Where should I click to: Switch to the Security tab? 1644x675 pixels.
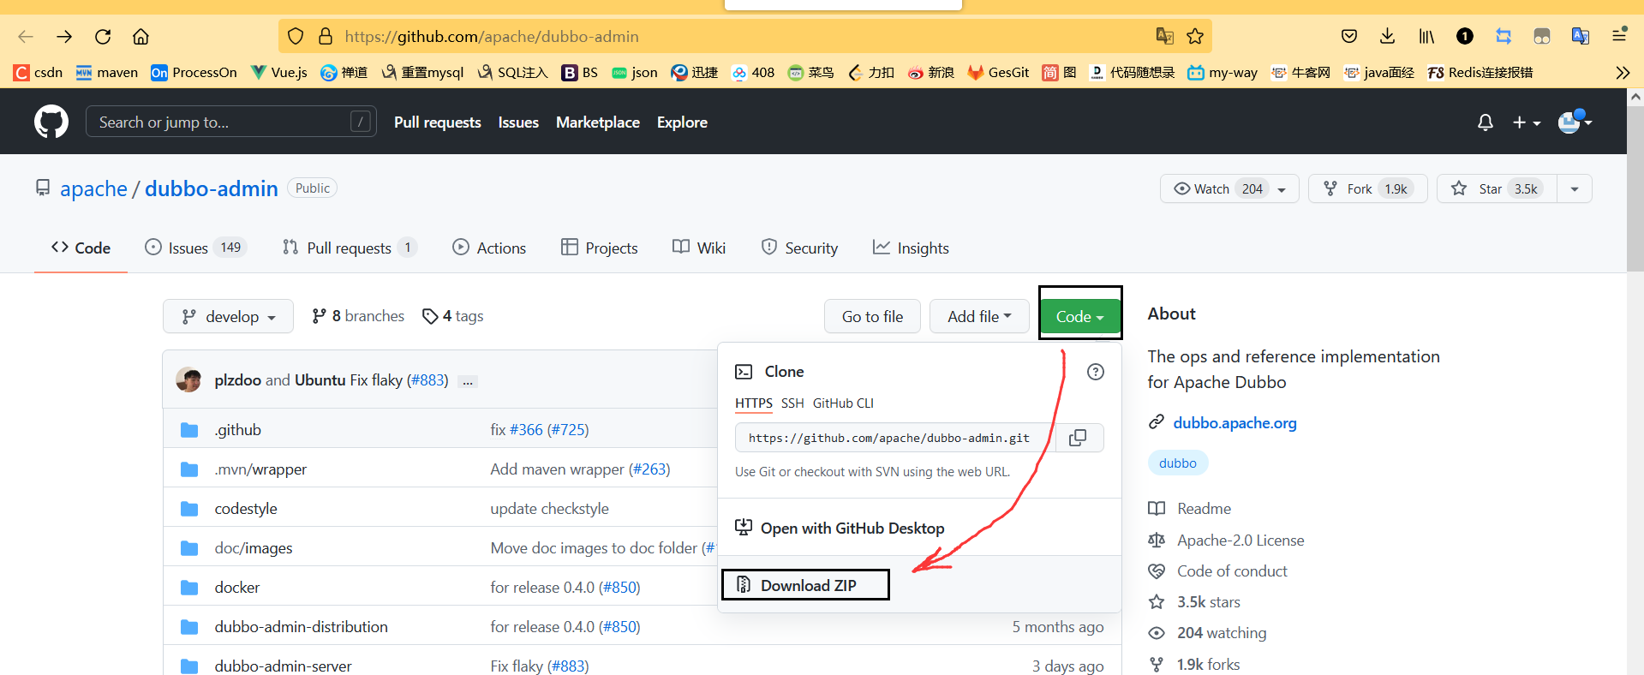click(x=799, y=248)
